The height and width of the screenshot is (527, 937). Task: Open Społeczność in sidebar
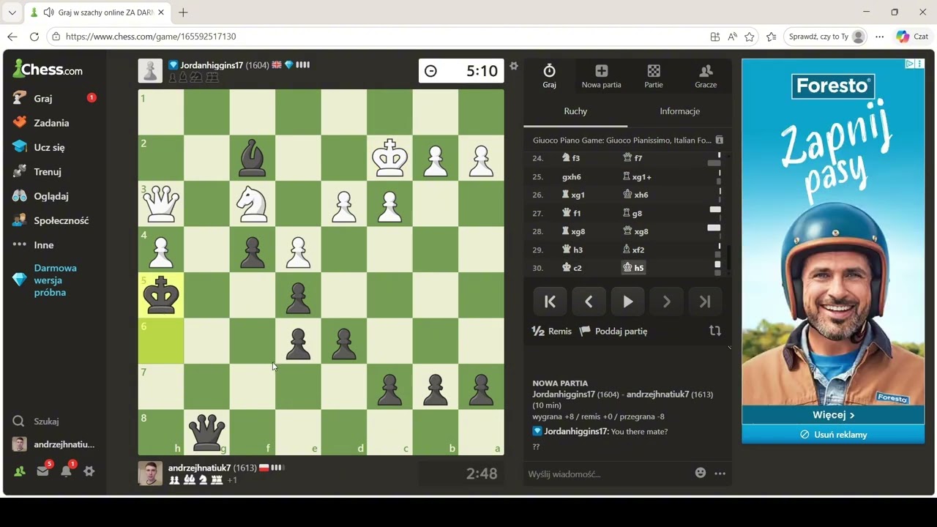pos(61,220)
